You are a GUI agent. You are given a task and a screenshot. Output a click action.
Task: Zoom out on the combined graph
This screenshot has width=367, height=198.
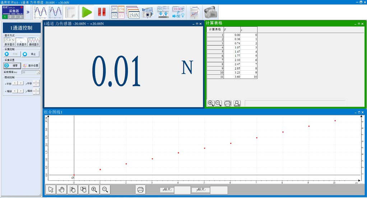click(105, 189)
